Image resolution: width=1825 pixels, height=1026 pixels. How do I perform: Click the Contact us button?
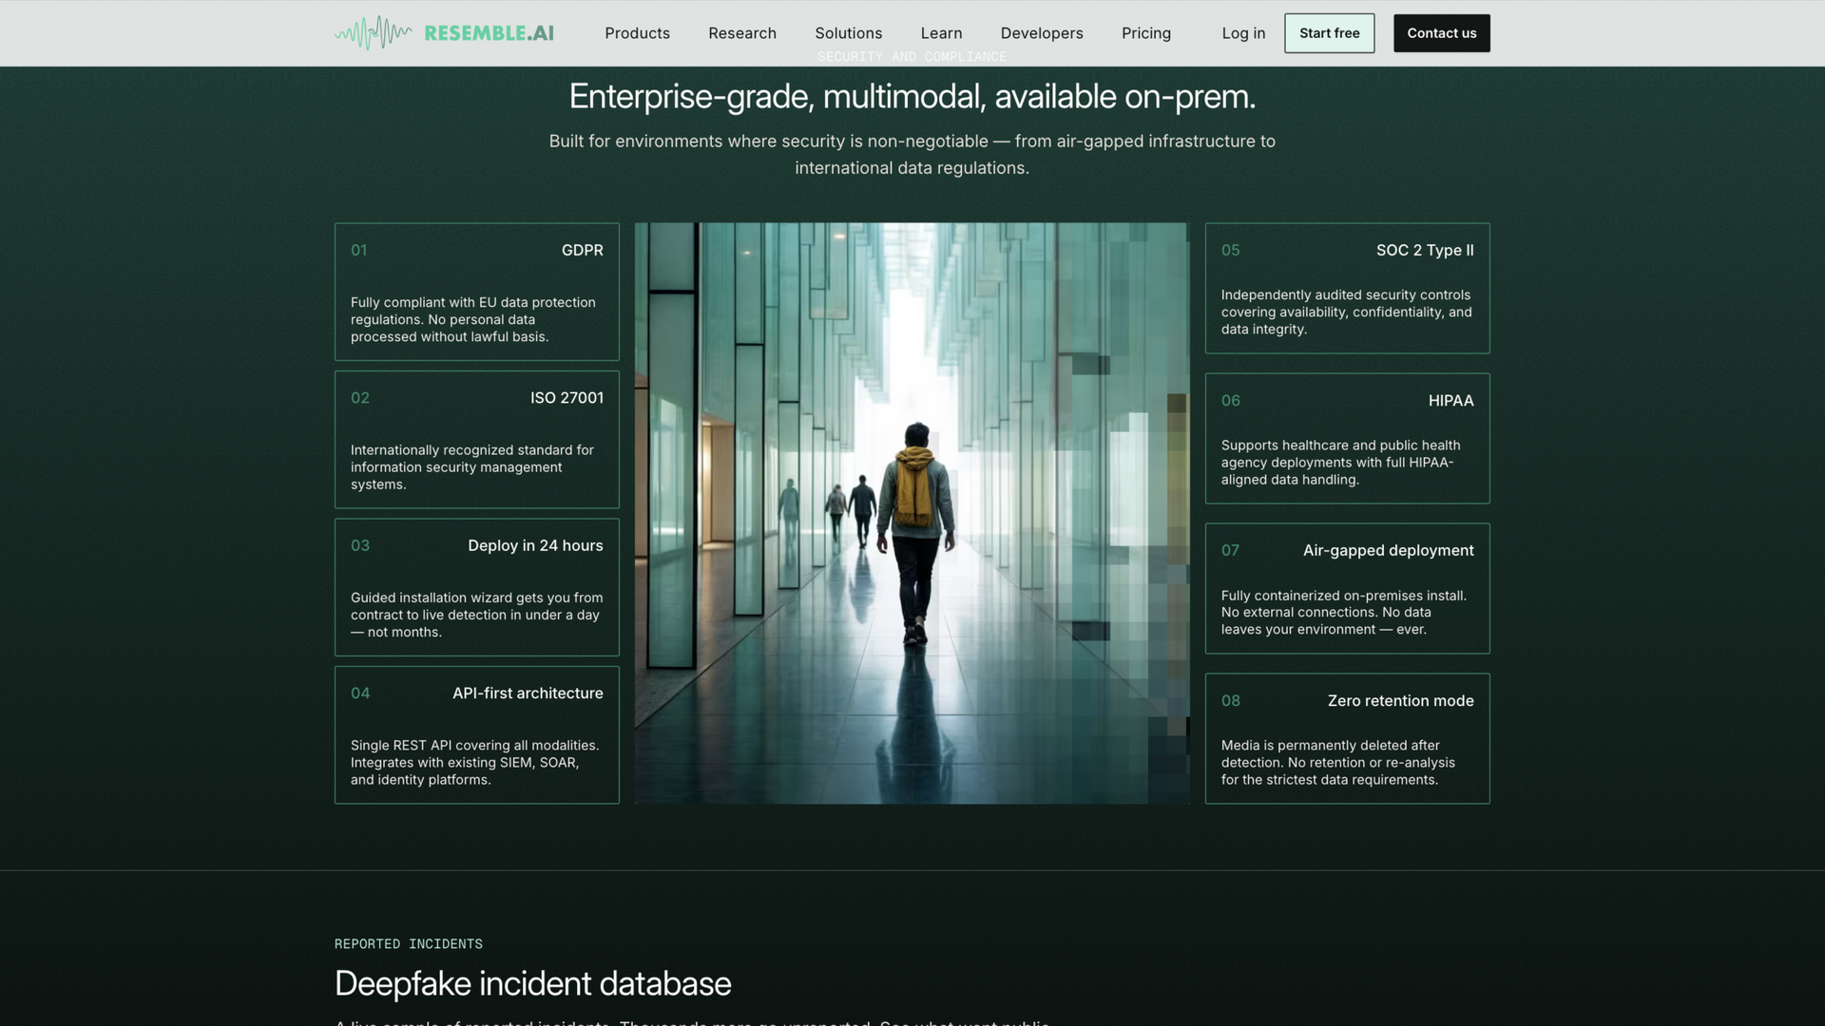pyautogui.click(x=1441, y=33)
